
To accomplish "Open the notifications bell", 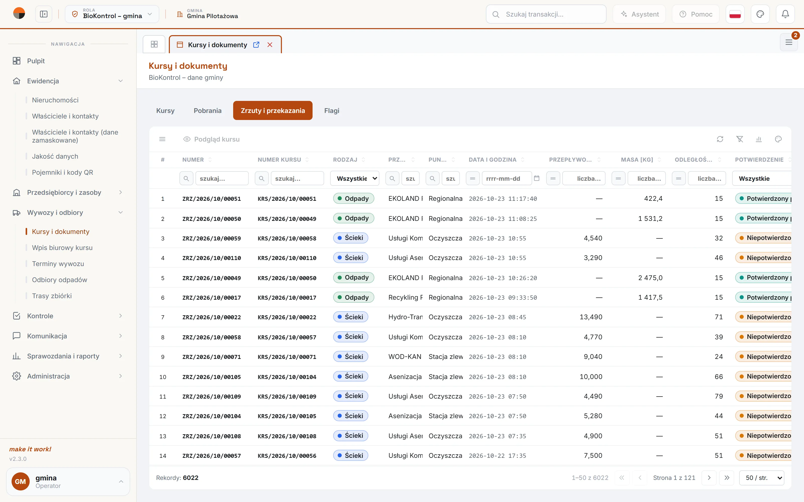I will pyautogui.click(x=785, y=14).
